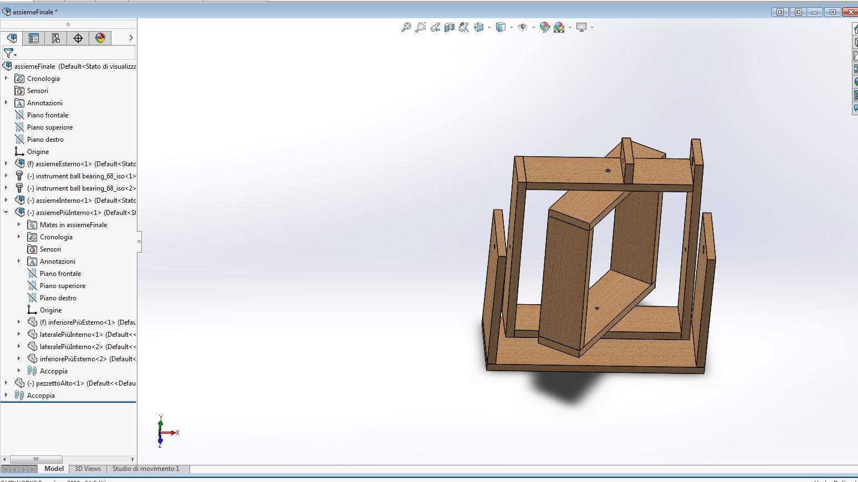
Task: Switch to the DisplayManager tab
Action: click(x=100, y=38)
